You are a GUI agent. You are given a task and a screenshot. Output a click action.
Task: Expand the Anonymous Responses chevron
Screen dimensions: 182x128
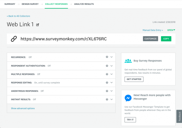click(111, 91)
